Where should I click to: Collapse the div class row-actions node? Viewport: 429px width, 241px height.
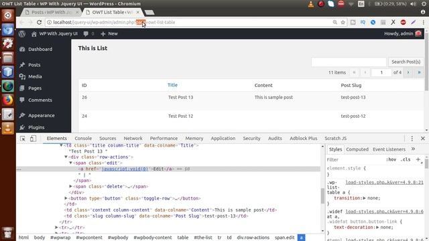click(x=66, y=157)
